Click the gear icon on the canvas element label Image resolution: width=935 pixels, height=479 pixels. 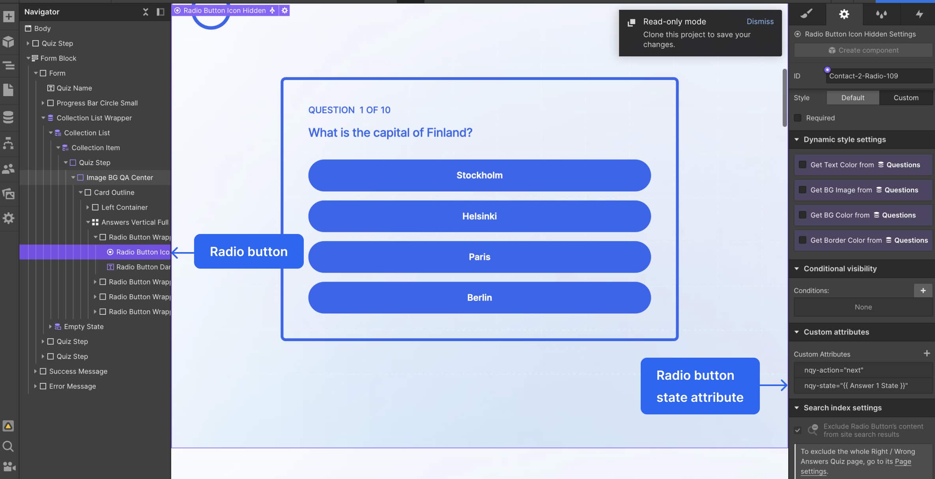coord(285,11)
